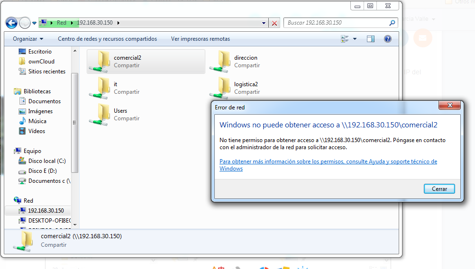Stop loading with the red X button
Viewport: 475px width, 269px height.
274,23
